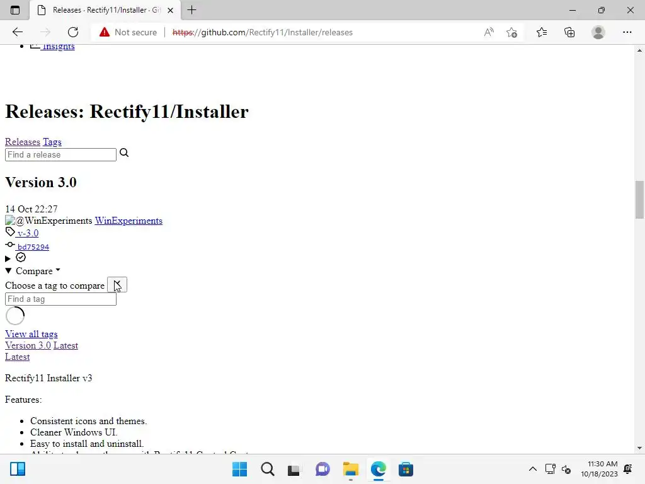Collapse the Compare dropdown
645x484 pixels.
click(x=33, y=271)
